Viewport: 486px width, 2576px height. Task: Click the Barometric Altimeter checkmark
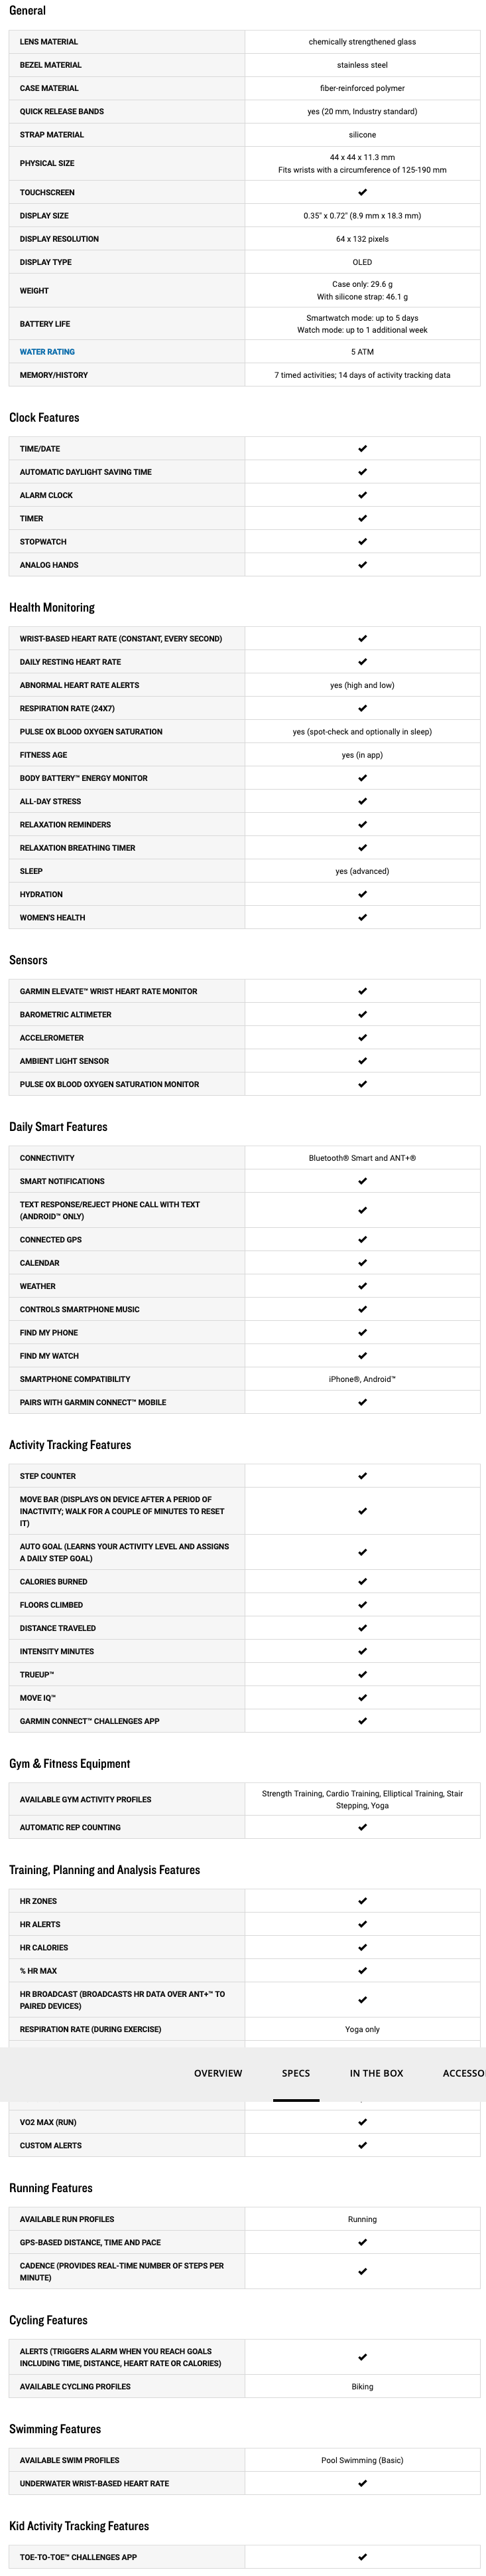tap(362, 1015)
